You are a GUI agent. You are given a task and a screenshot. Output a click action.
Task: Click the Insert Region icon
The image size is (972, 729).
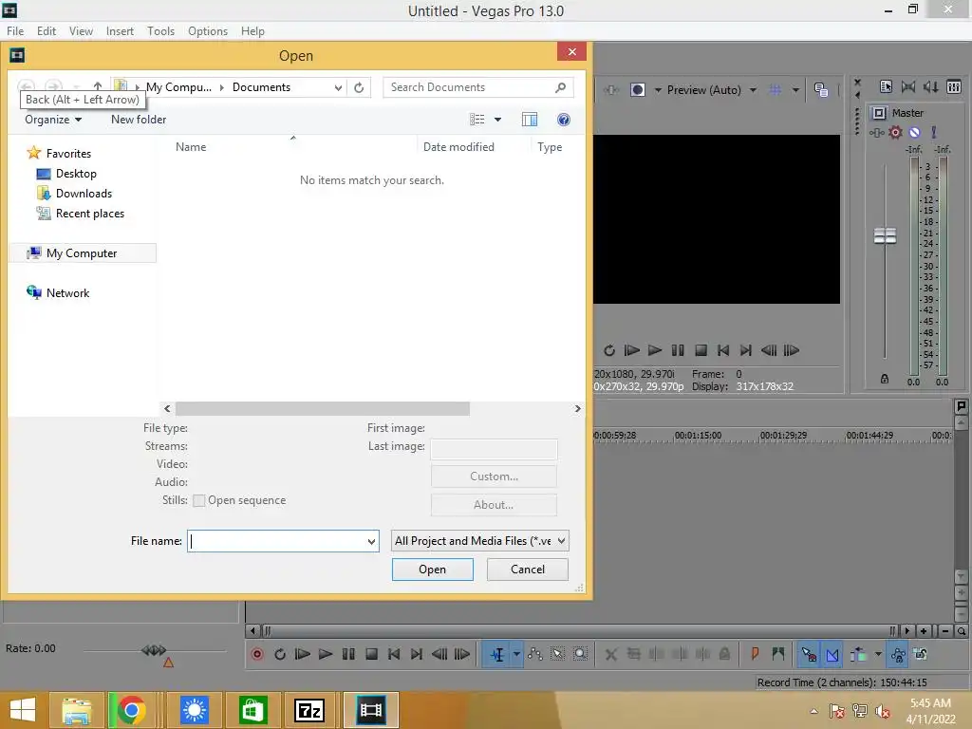(x=778, y=654)
